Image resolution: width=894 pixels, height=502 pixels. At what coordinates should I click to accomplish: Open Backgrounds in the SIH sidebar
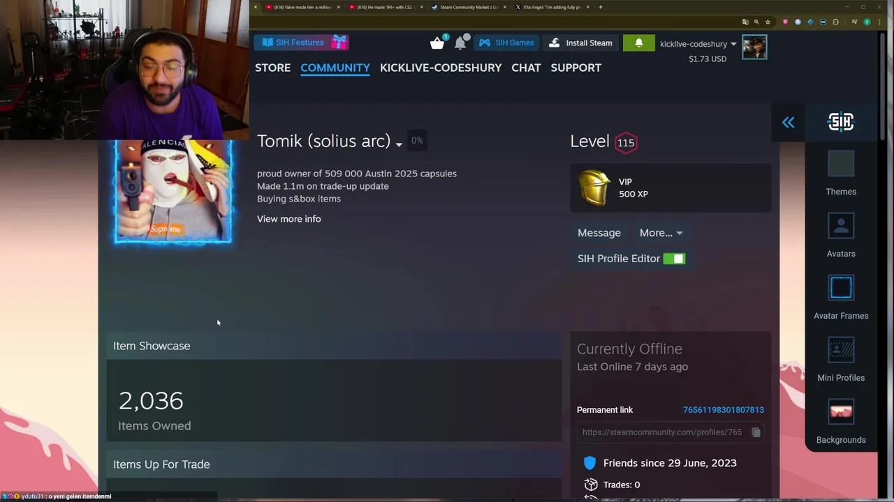tap(841, 422)
